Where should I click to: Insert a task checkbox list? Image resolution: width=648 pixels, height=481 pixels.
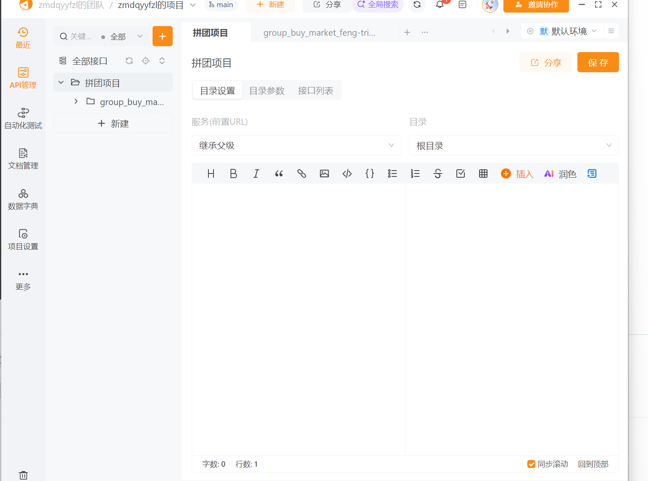460,173
